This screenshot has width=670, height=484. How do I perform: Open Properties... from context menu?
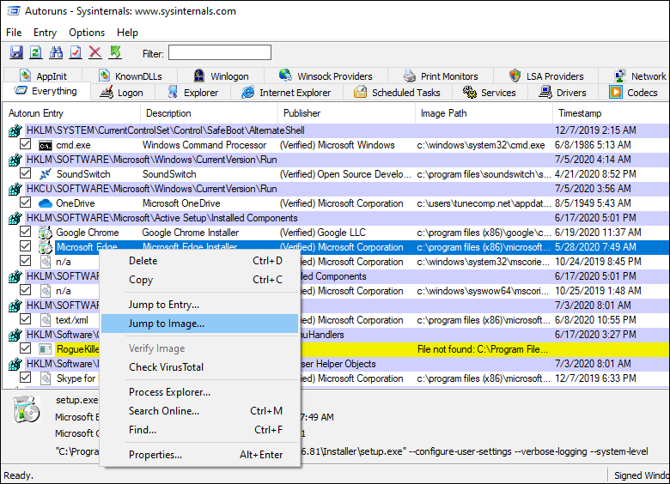point(200,455)
